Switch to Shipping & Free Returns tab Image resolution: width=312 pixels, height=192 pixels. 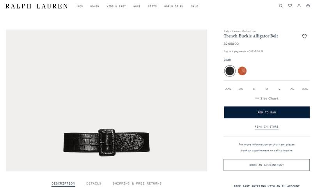point(137,183)
